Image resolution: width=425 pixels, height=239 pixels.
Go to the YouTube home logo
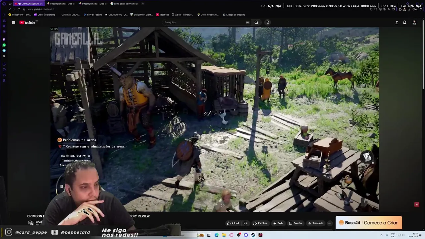click(27, 23)
